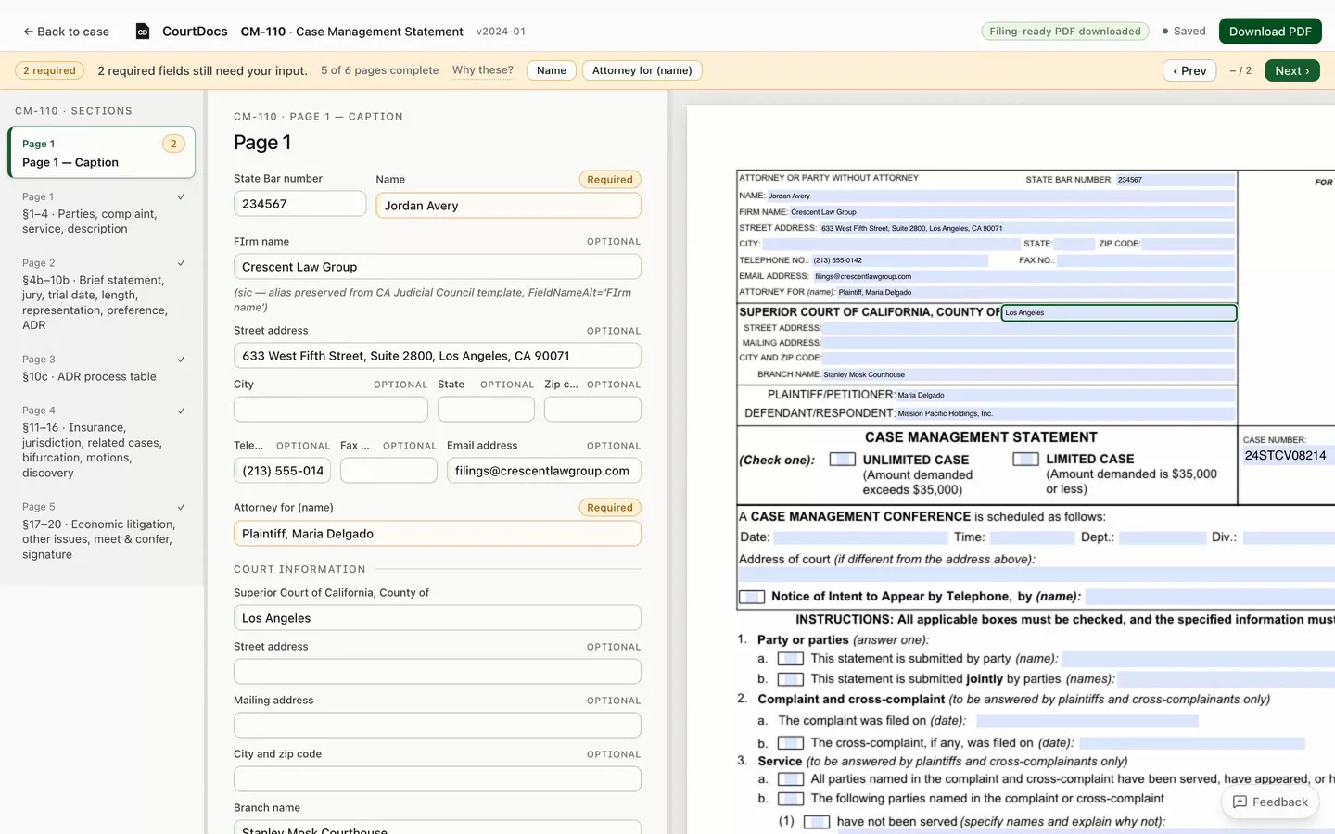Click the court Street address field
1335x834 pixels.
(437, 672)
